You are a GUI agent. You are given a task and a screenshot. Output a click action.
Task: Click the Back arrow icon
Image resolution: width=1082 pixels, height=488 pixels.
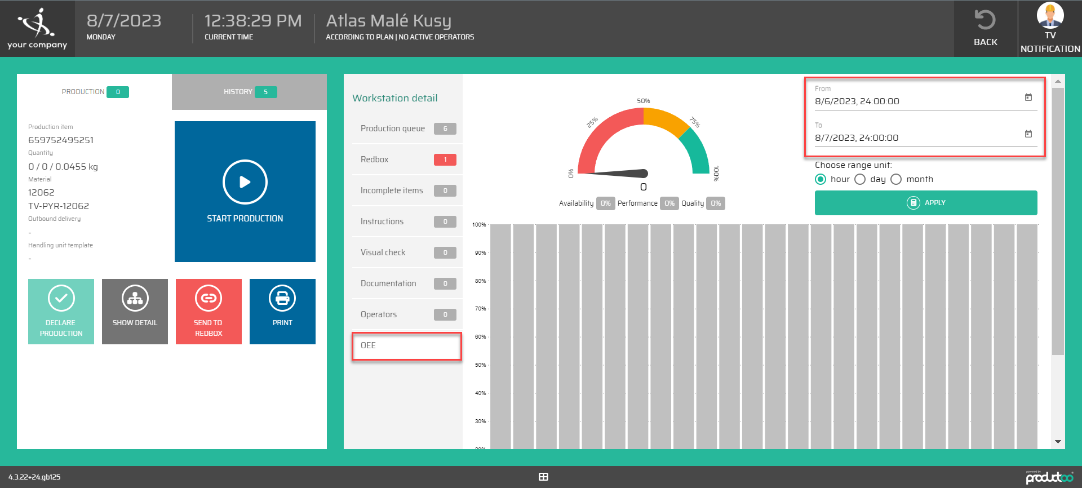tap(985, 21)
